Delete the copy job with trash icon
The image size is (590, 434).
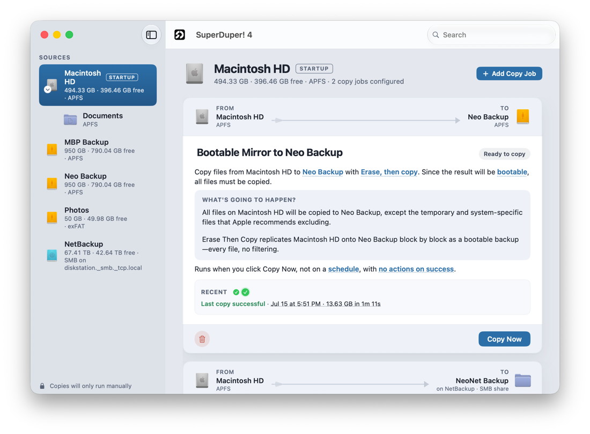click(202, 339)
